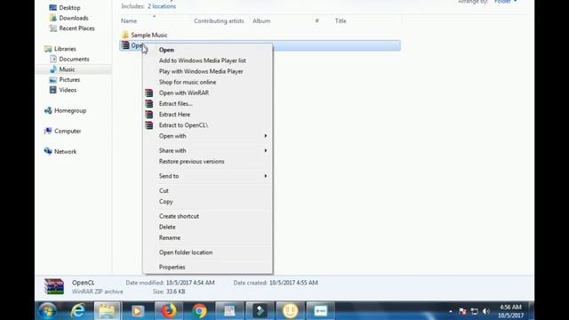The height and width of the screenshot is (320, 569).
Task: Open Windows Media Player from taskbar
Action: pos(137,311)
